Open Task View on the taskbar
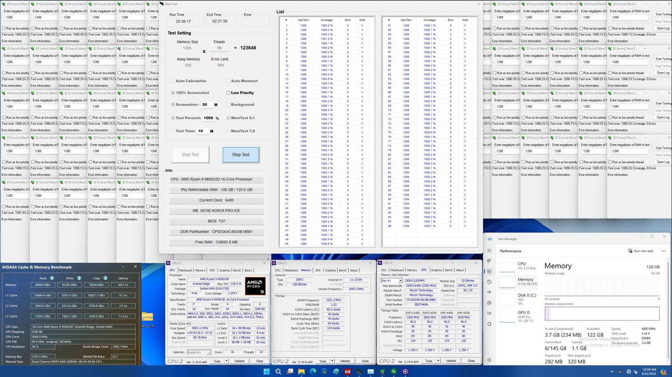 pyautogui.click(x=290, y=371)
